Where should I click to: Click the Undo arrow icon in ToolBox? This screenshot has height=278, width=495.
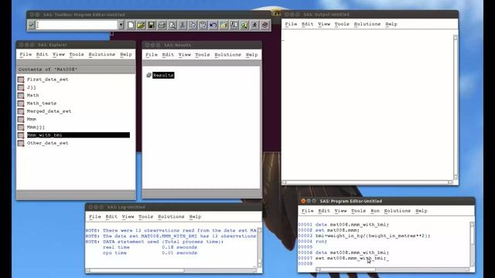pyautogui.click(x=213, y=25)
